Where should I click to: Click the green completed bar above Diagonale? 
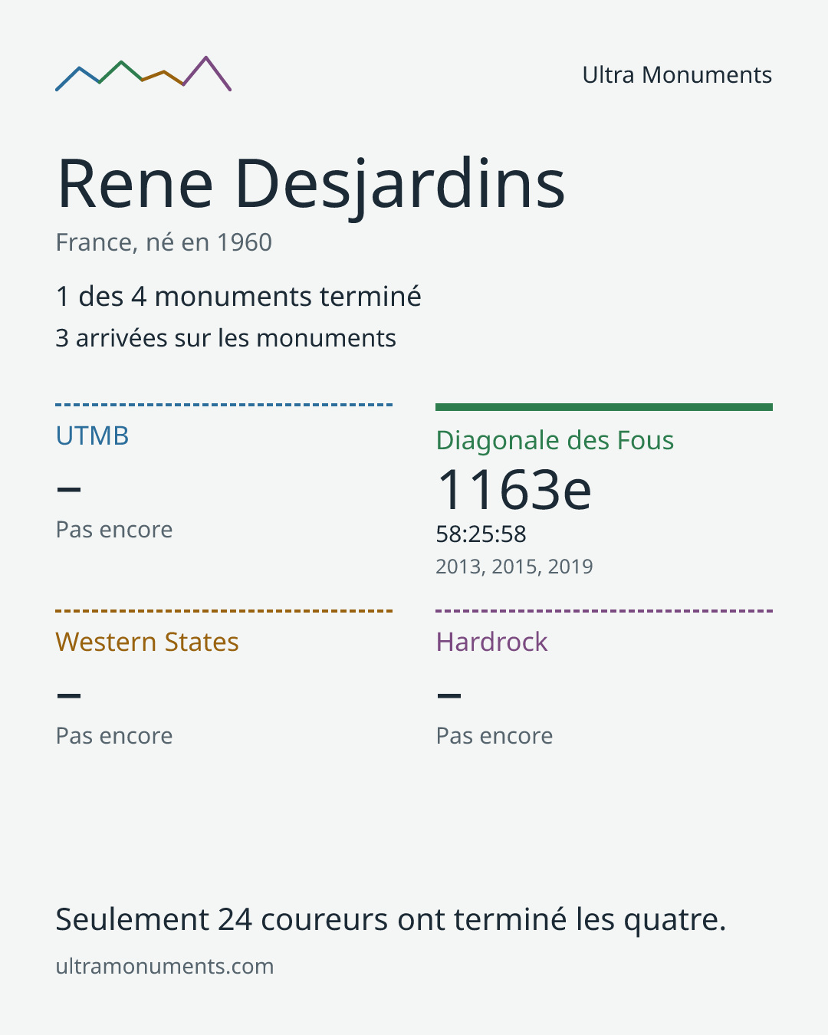coord(604,407)
